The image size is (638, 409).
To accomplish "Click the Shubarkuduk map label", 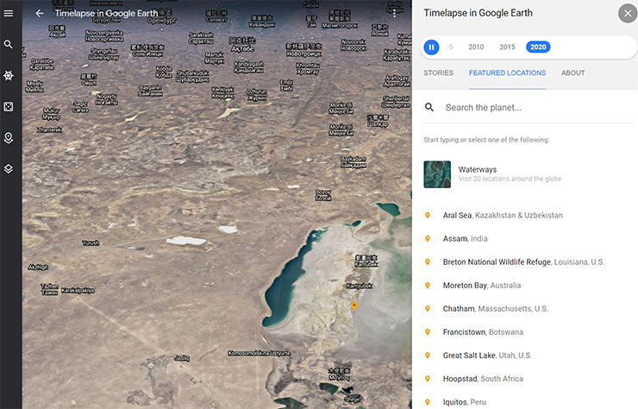I will tap(192, 76).
